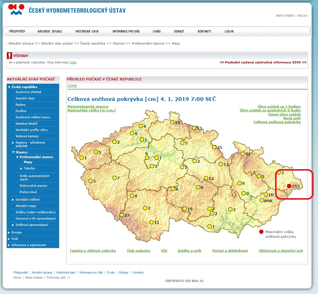Click the yellow station marker labeled 91
The image size is (318, 294).
243,154
